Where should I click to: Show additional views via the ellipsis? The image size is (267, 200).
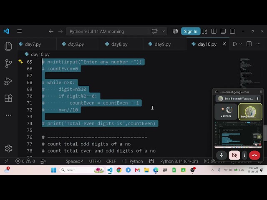click(x=8, y=115)
